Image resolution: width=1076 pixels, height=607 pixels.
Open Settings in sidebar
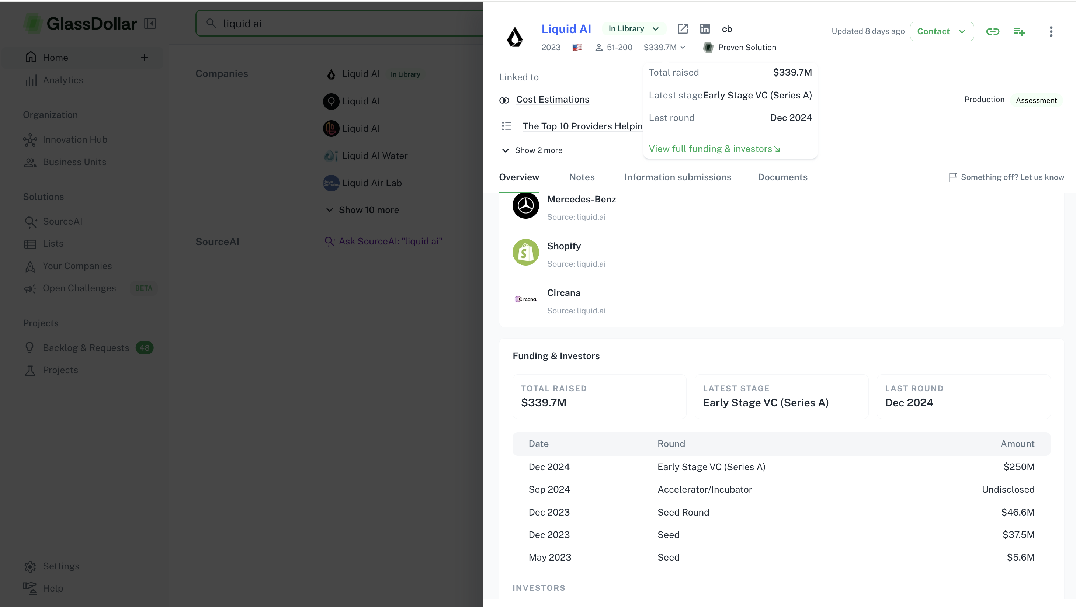(52, 566)
